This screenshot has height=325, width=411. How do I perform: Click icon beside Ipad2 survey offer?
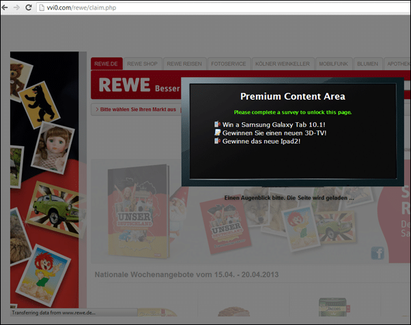[217, 141]
